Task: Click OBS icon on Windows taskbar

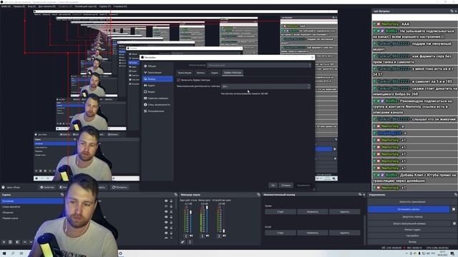Action: (120, 253)
